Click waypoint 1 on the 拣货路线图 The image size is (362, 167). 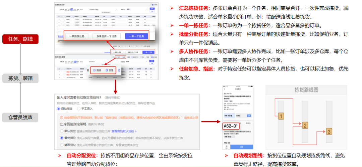pos(281,116)
